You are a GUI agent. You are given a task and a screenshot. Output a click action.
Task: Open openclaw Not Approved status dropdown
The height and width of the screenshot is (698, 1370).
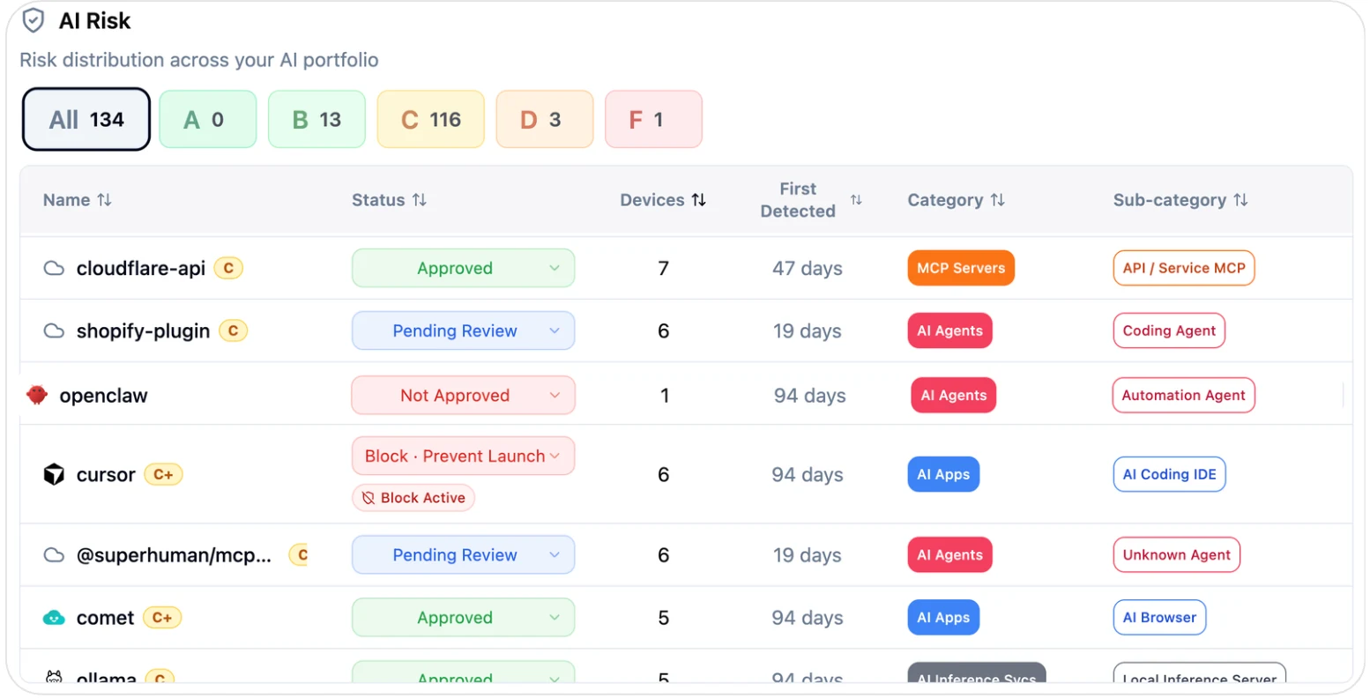[464, 395]
